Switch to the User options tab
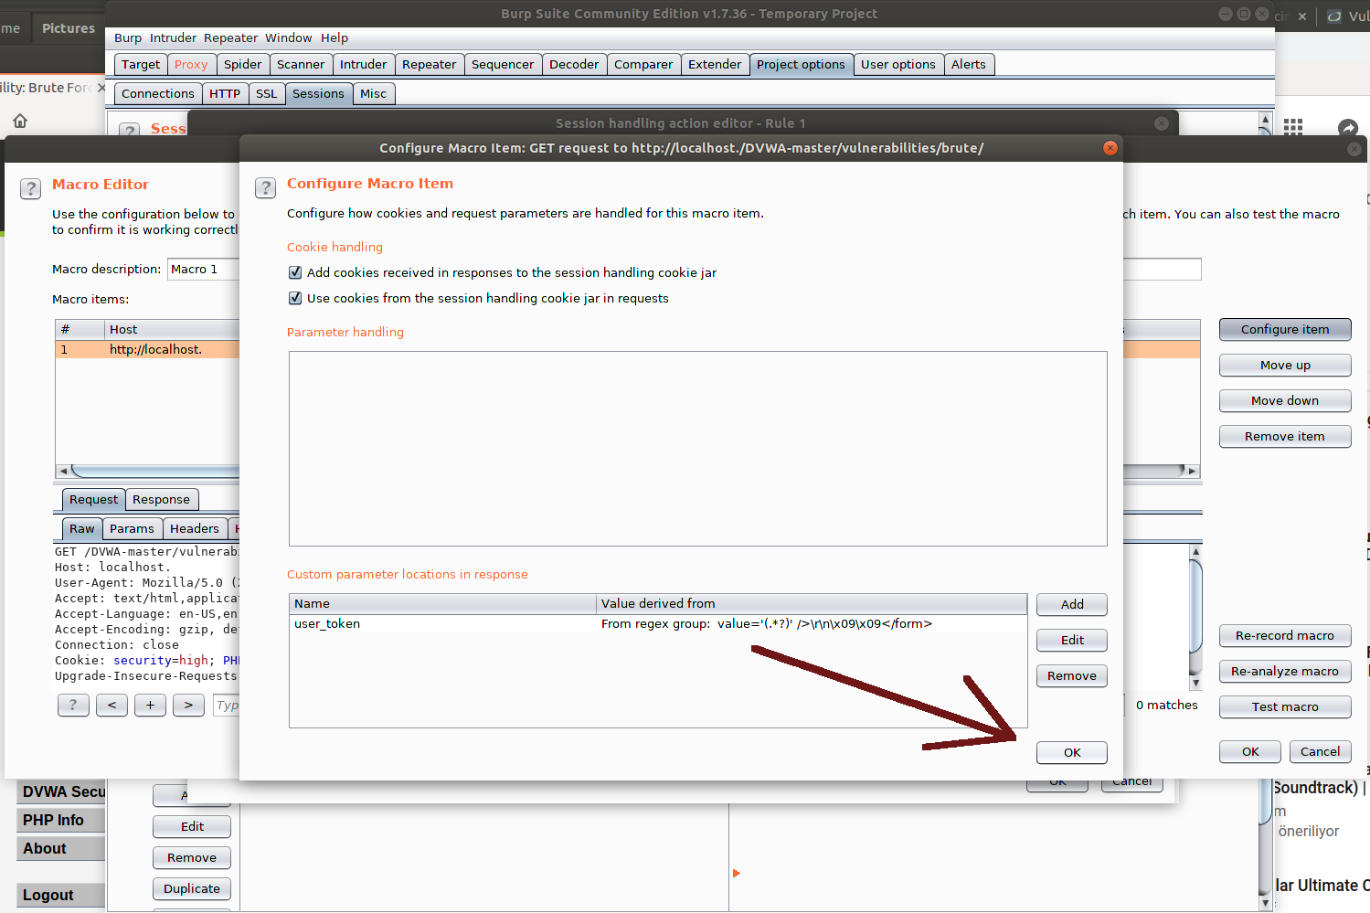1370x913 pixels. (x=898, y=64)
